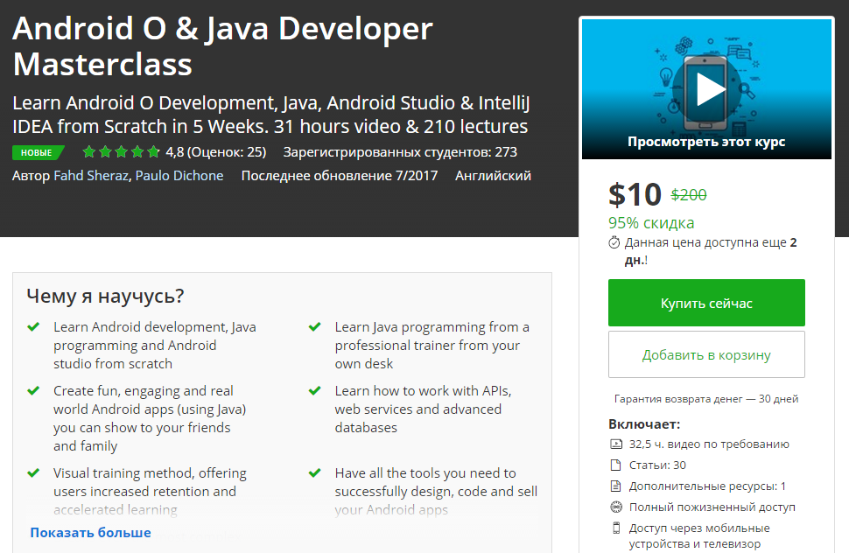Click the Полный пожизненный доступ text

pos(712,507)
